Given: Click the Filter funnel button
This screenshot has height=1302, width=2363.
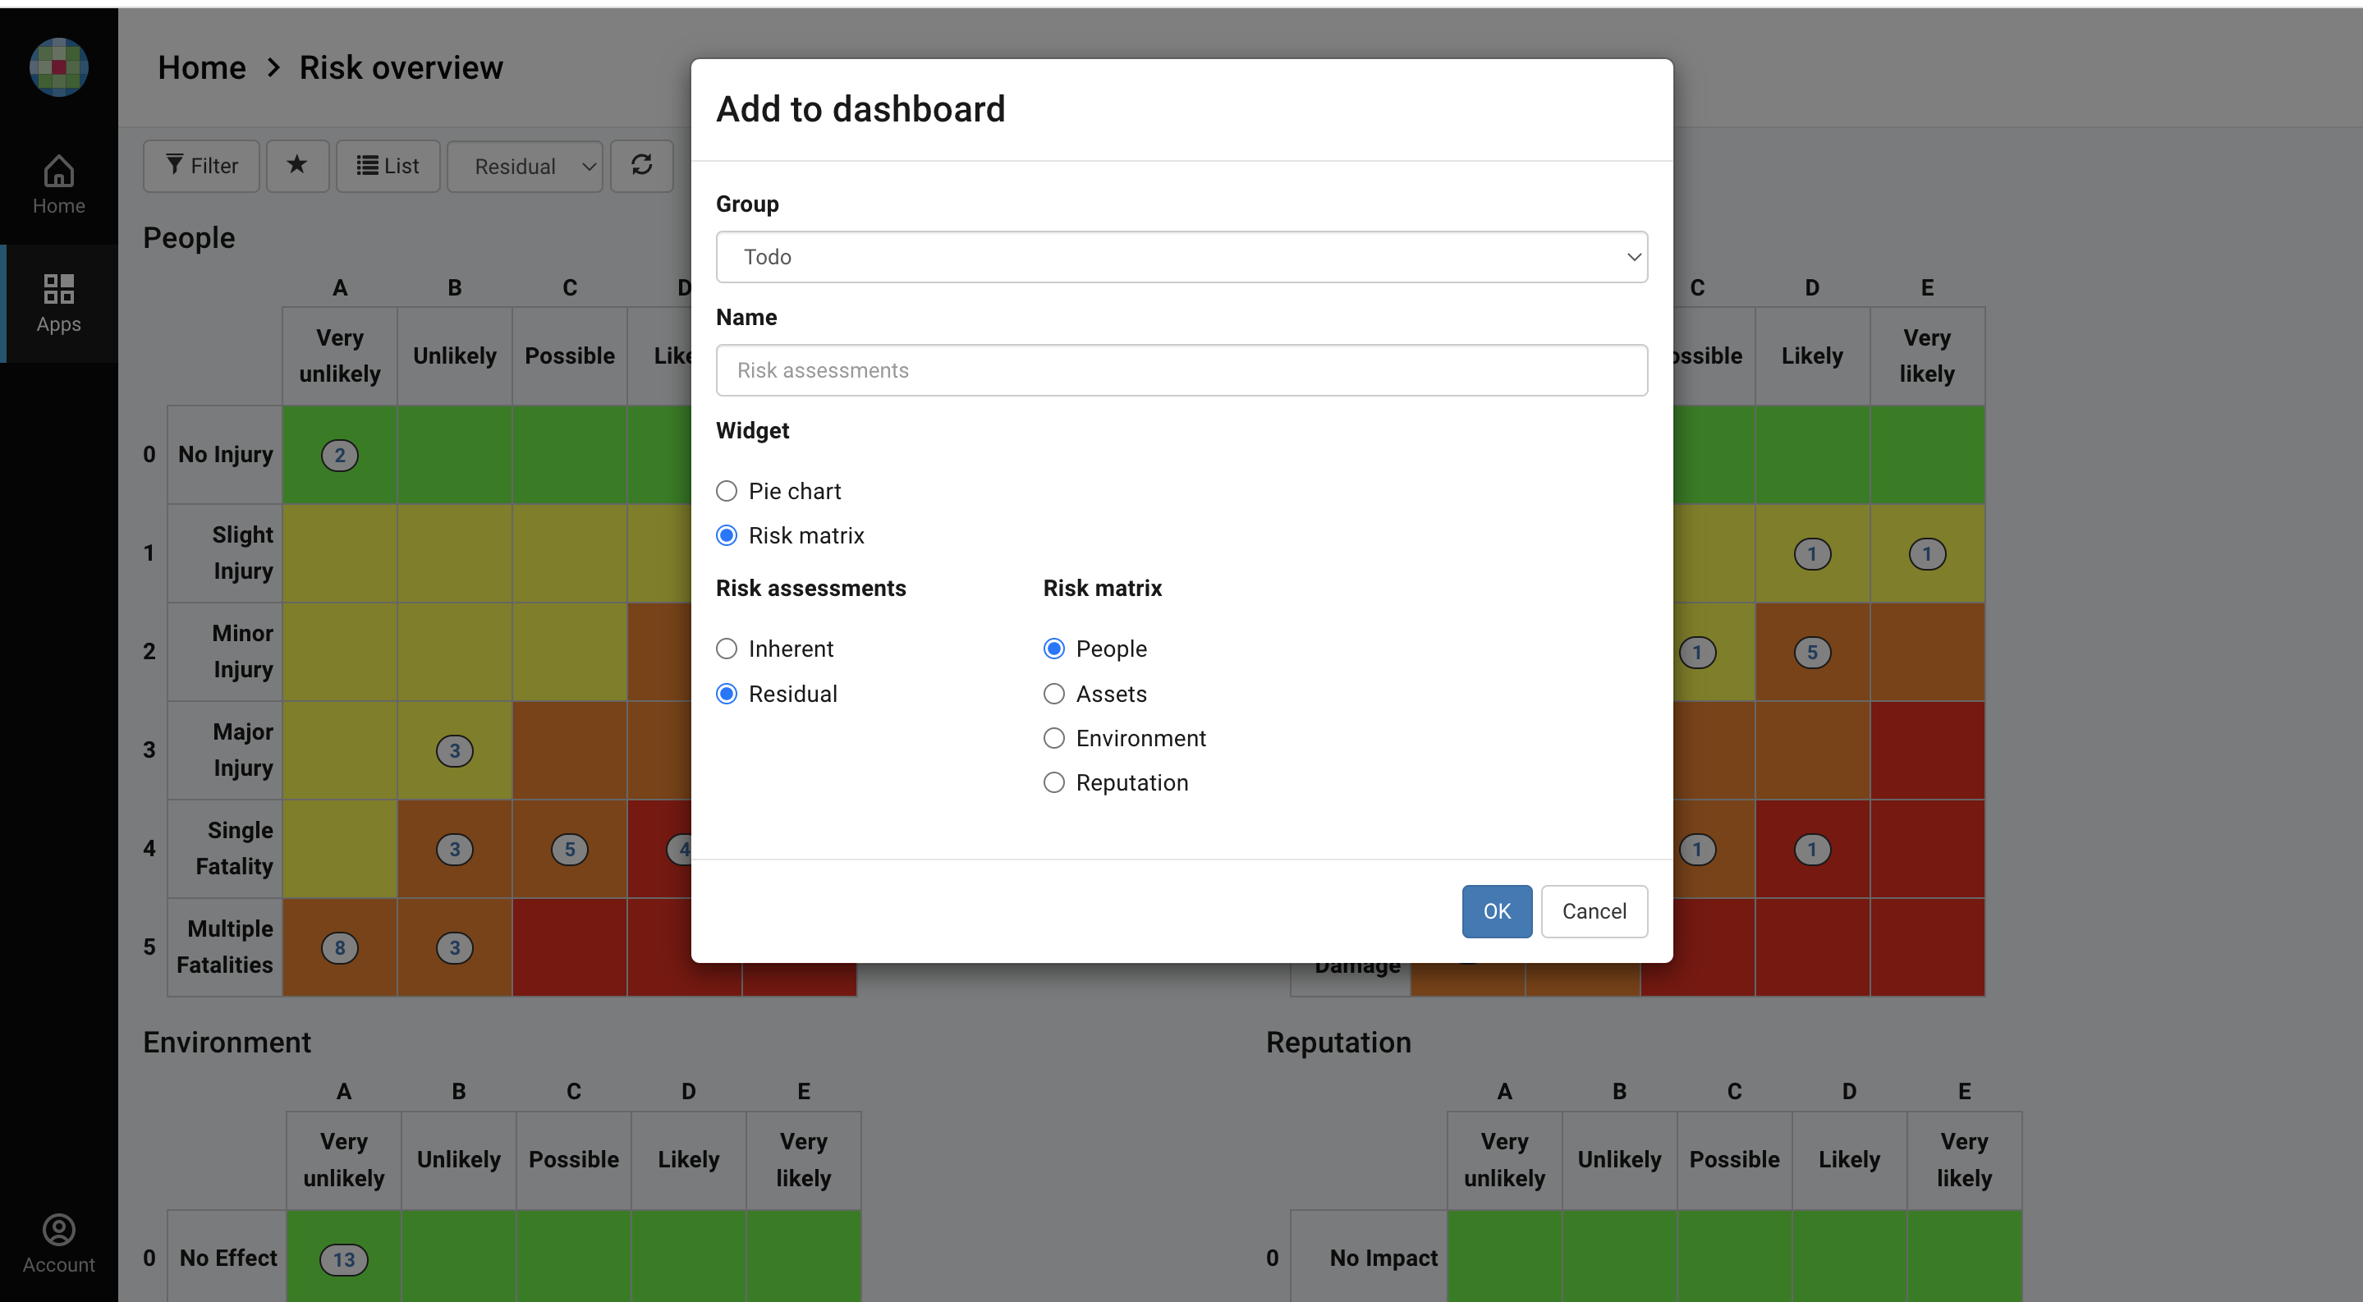Looking at the screenshot, I should 202,166.
